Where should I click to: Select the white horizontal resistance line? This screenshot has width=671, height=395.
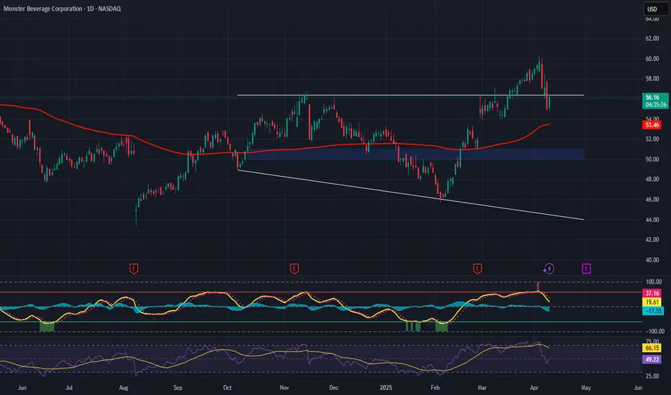click(x=411, y=96)
